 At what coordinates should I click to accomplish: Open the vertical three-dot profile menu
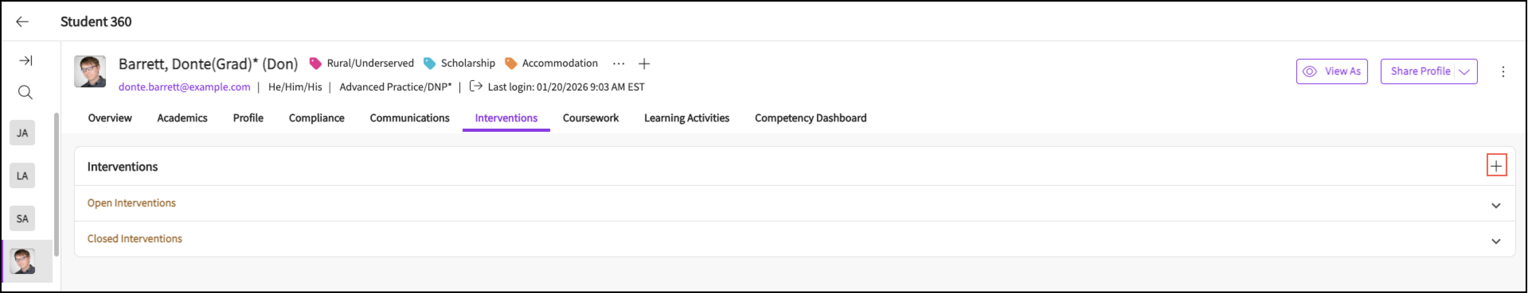tap(1503, 71)
